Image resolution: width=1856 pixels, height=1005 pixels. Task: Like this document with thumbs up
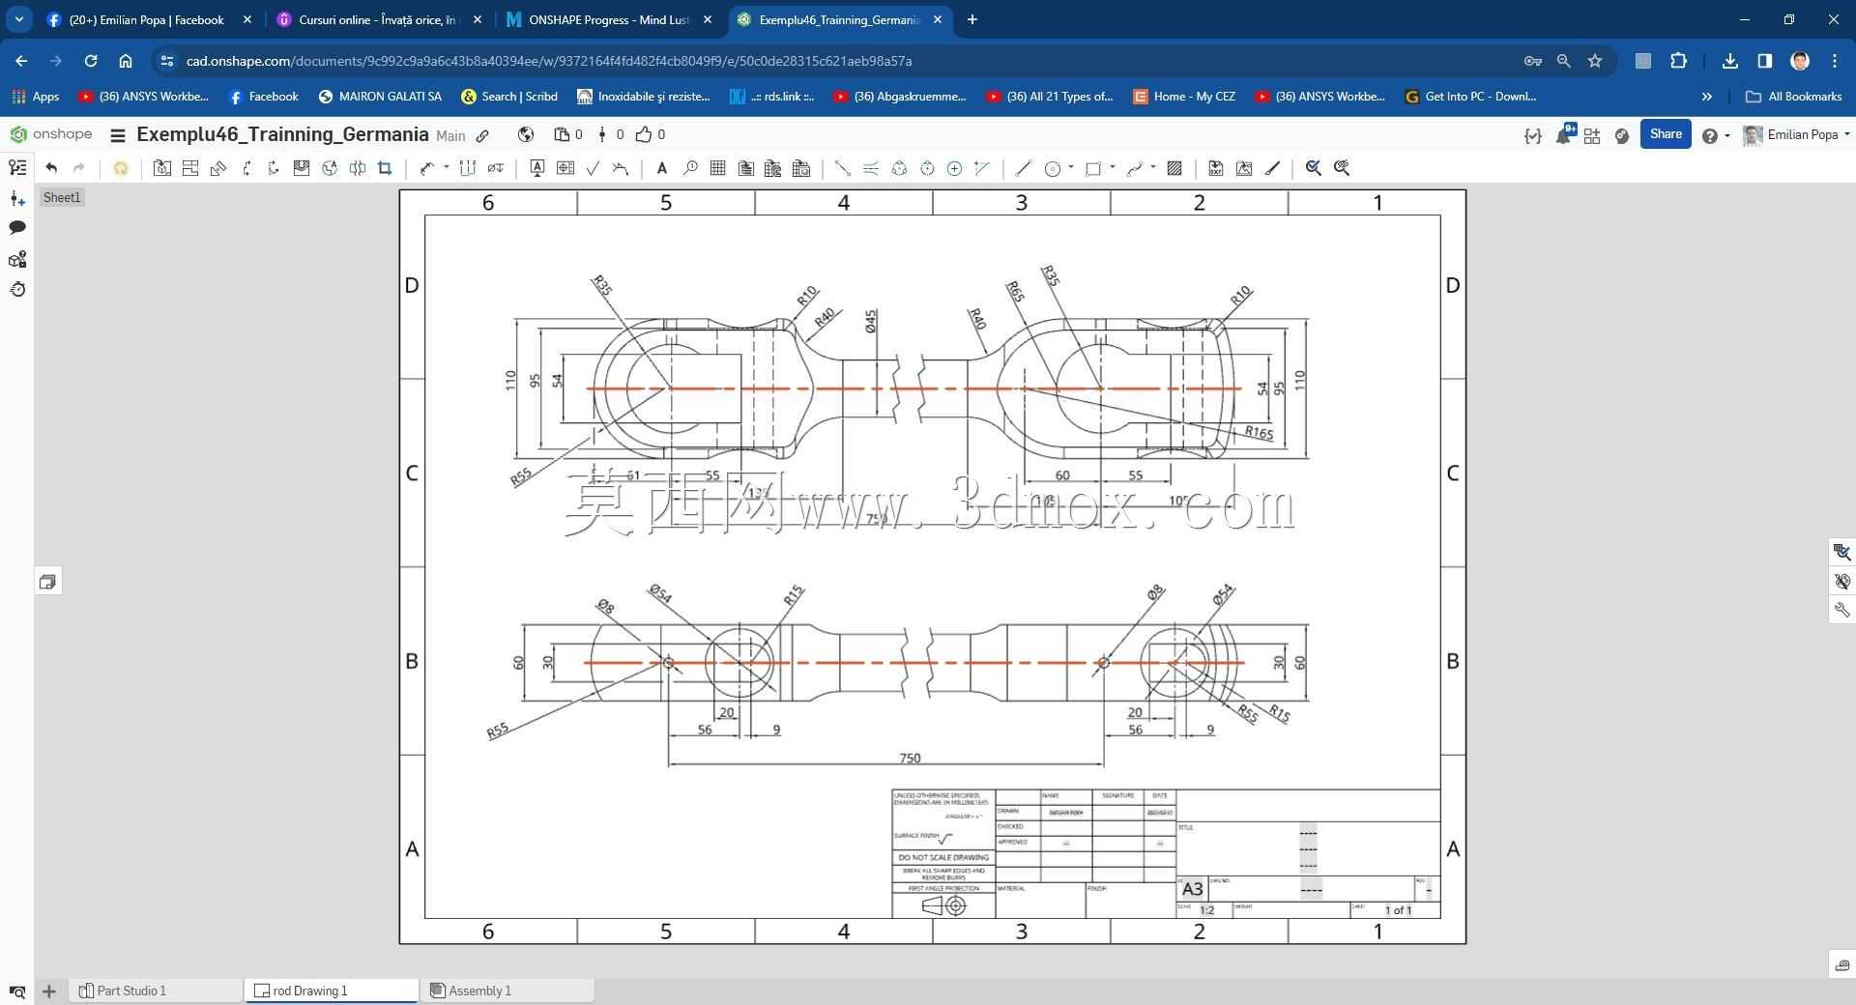(x=644, y=134)
